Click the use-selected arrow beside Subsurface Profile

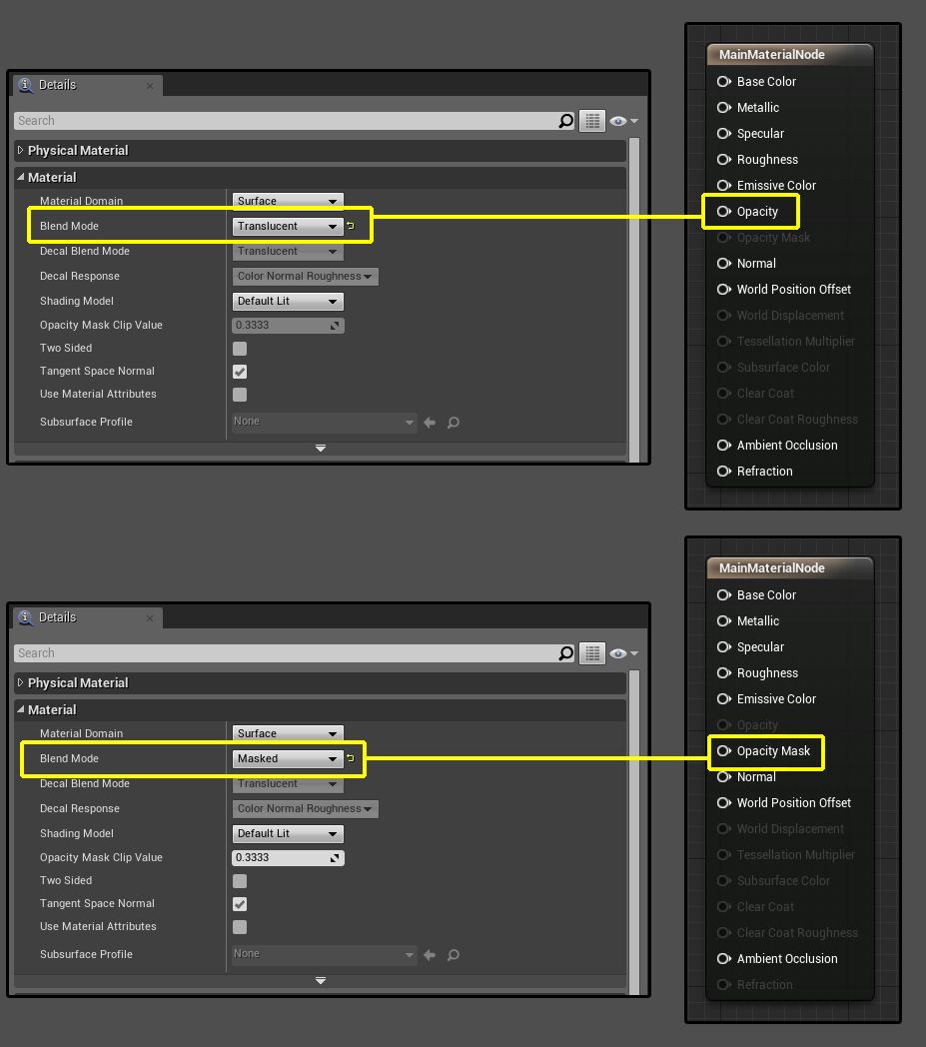(x=430, y=423)
